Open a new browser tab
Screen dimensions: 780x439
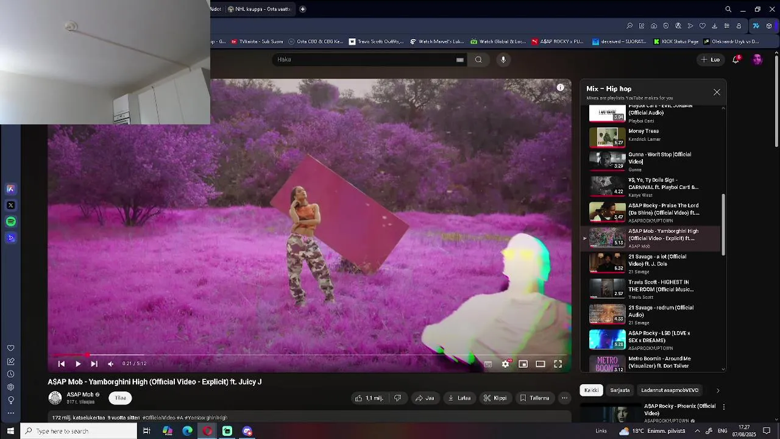302,9
